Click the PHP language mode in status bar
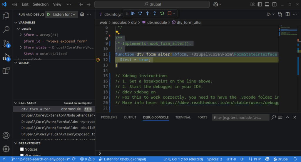301x162 pixels. pos(257,159)
